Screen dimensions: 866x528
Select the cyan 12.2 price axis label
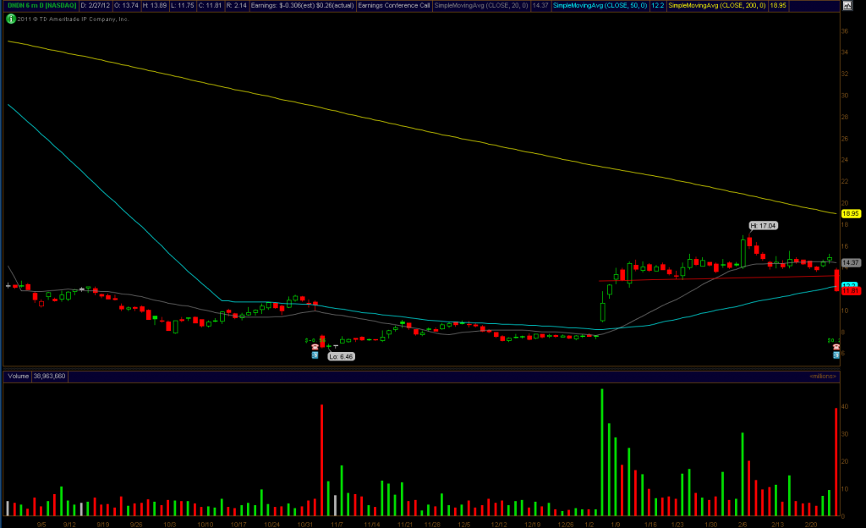[848, 285]
